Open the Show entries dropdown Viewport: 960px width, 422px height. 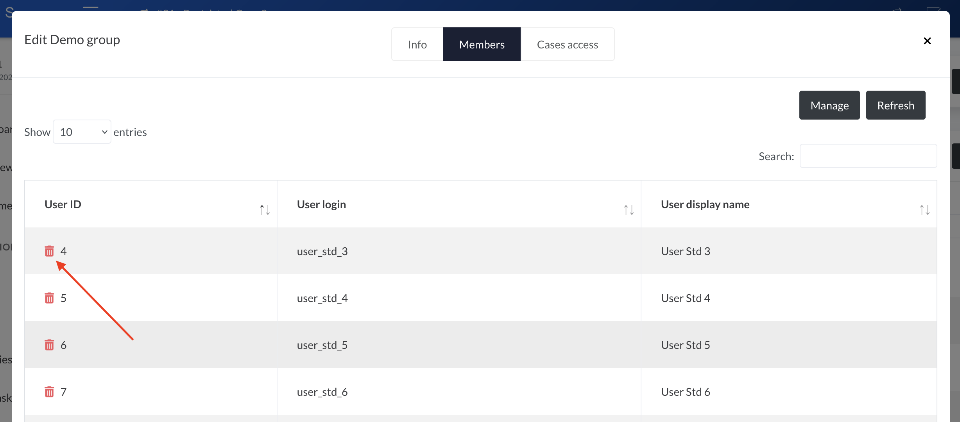click(x=82, y=132)
